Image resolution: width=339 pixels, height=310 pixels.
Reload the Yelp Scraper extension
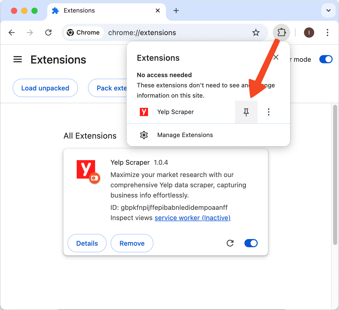[230, 243]
